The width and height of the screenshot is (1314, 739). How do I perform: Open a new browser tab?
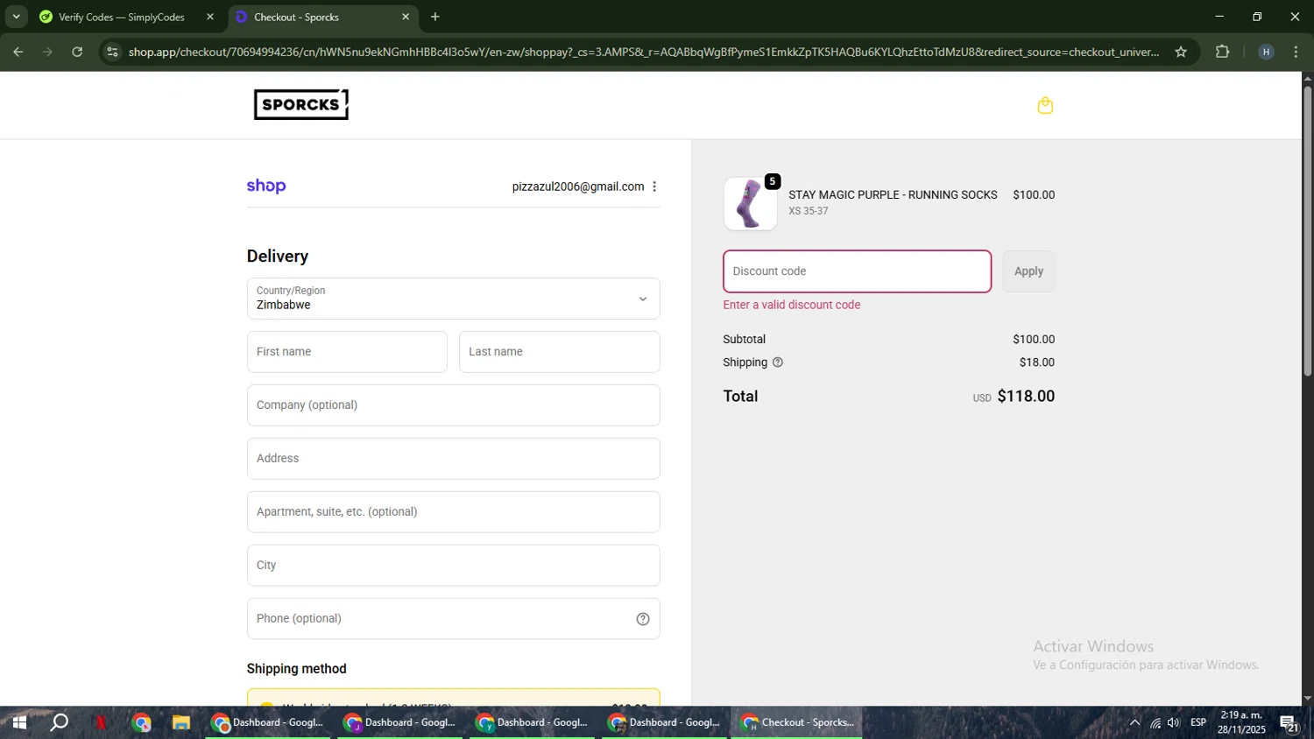coord(435,17)
